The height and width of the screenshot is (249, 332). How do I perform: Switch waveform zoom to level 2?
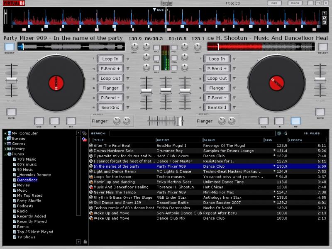pos(325,18)
